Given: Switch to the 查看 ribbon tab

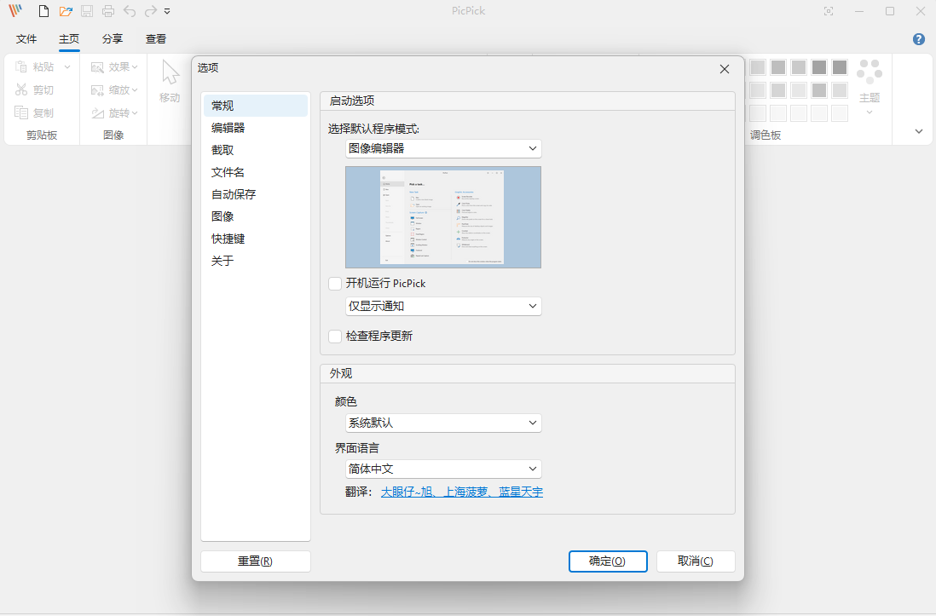Looking at the screenshot, I should click(156, 39).
